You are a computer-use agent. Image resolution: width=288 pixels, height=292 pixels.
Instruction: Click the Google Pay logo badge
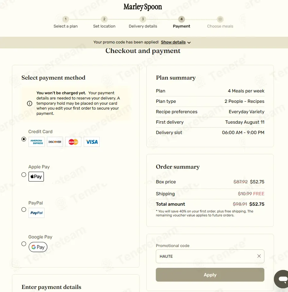[38, 247]
